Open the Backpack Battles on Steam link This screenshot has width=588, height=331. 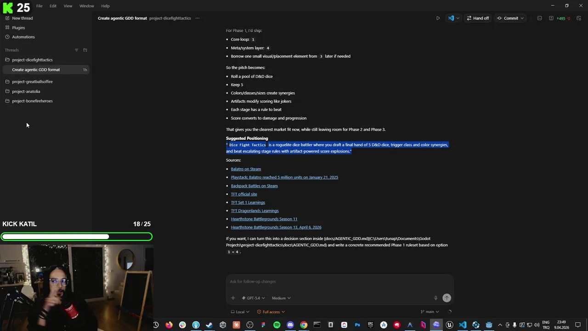pos(254,186)
